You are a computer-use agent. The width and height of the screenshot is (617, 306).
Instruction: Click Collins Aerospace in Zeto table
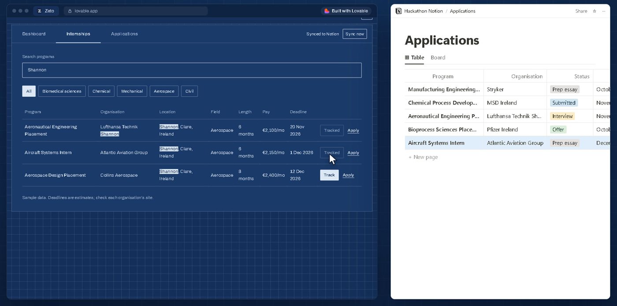(x=119, y=175)
